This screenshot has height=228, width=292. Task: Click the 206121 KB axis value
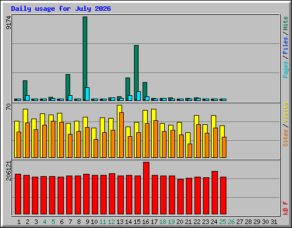pos(9,171)
